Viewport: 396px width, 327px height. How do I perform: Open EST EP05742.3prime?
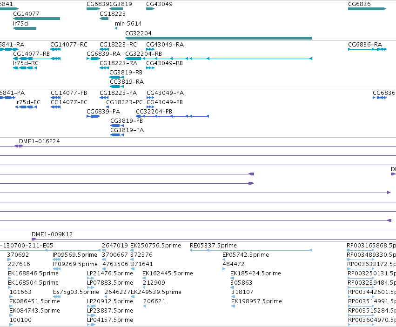click(246, 255)
